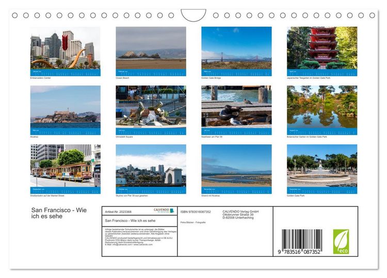Select the caption 'Ocean Beach'
The height and width of the screenshot is (278, 387).
[122, 78]
